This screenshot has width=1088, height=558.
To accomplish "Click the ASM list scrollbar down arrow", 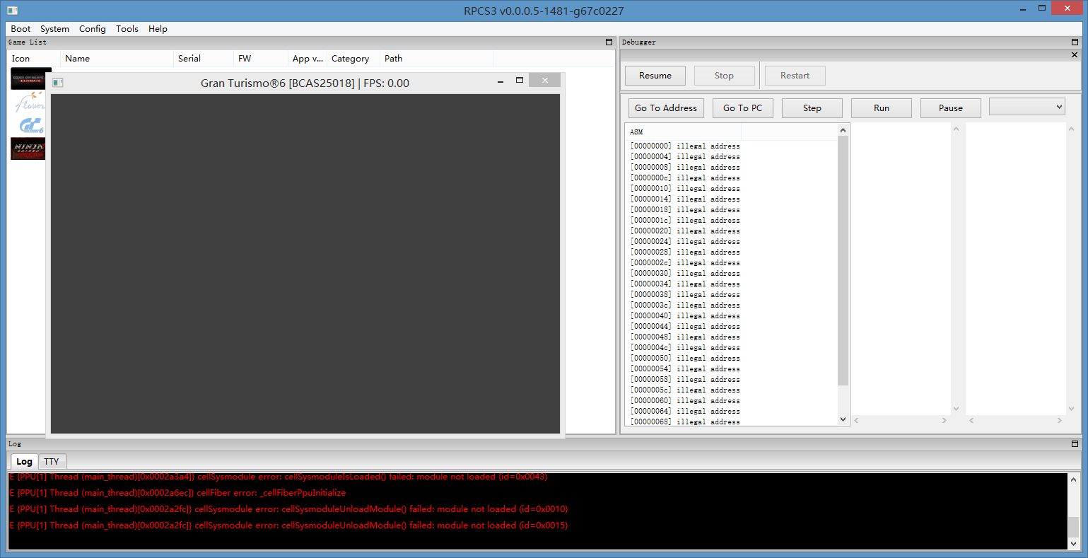I will coord(843,419).
